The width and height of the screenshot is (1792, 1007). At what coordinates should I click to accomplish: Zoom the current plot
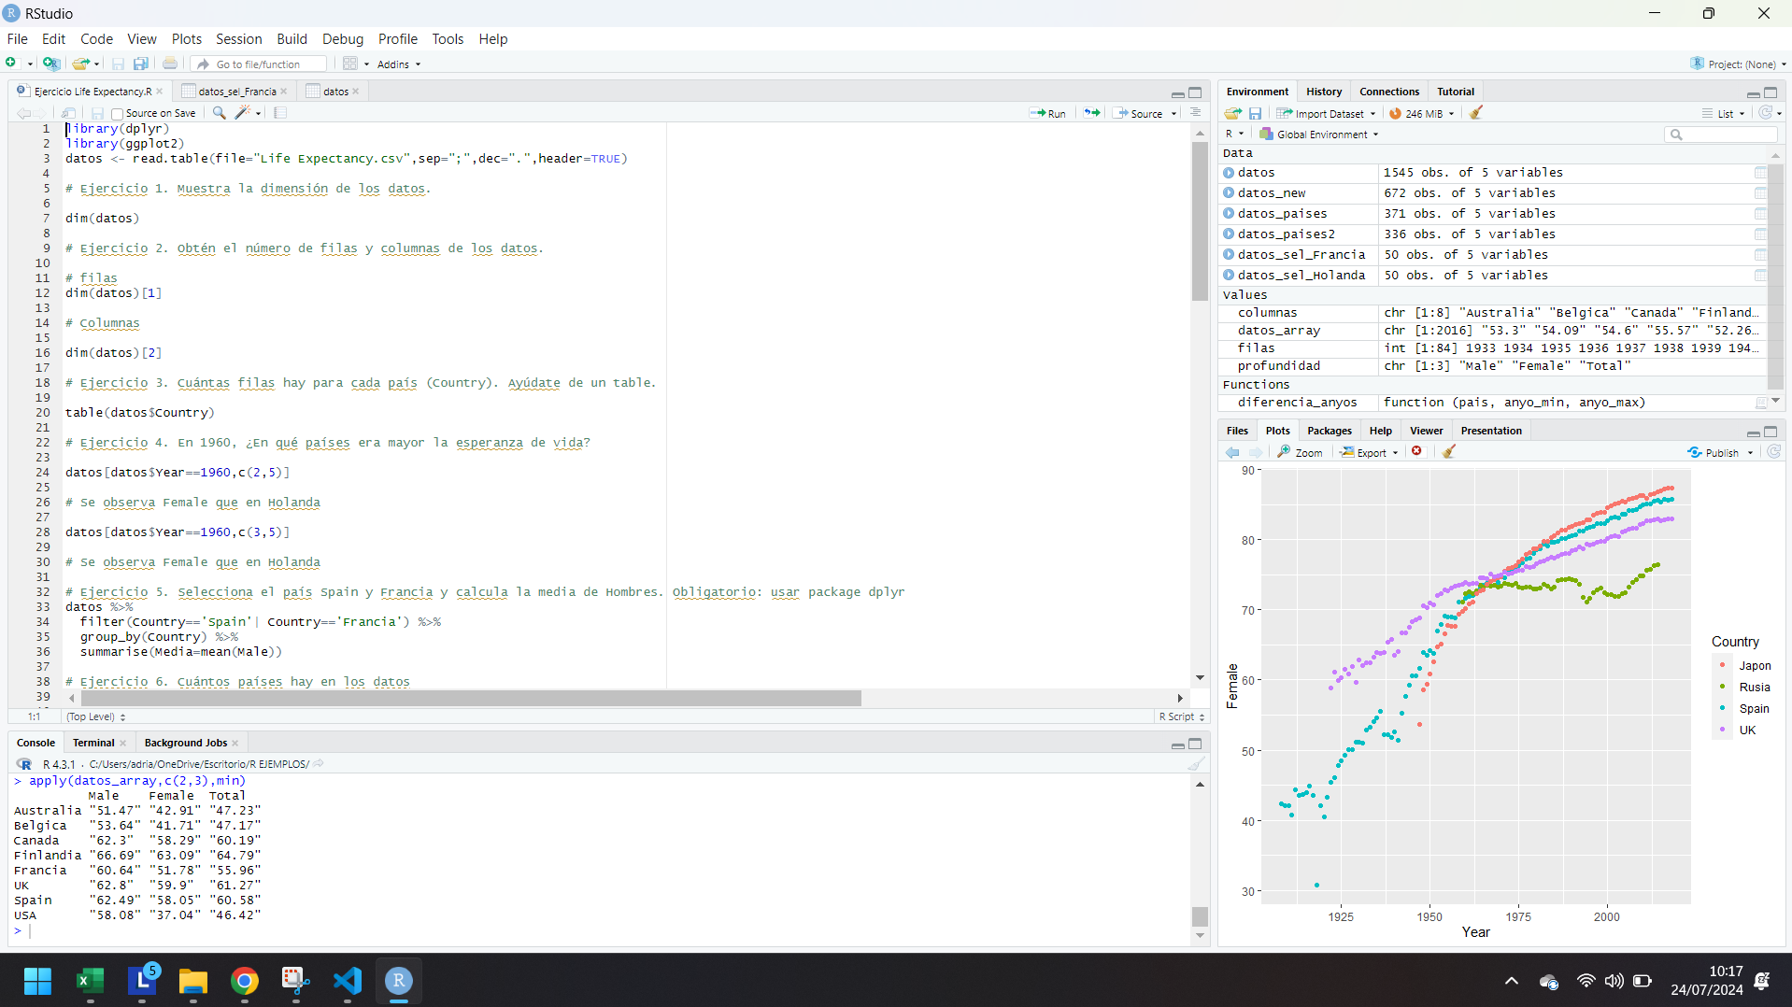(1300, 452)
